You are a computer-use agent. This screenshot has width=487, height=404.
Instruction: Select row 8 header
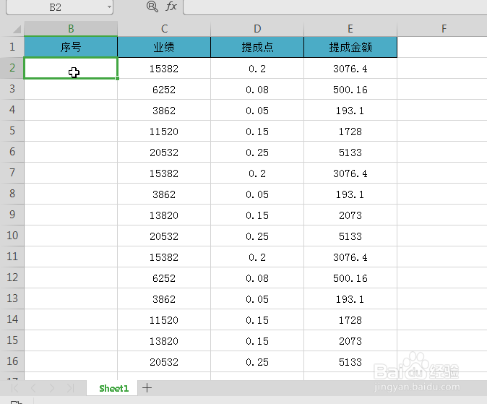point(12,194)
